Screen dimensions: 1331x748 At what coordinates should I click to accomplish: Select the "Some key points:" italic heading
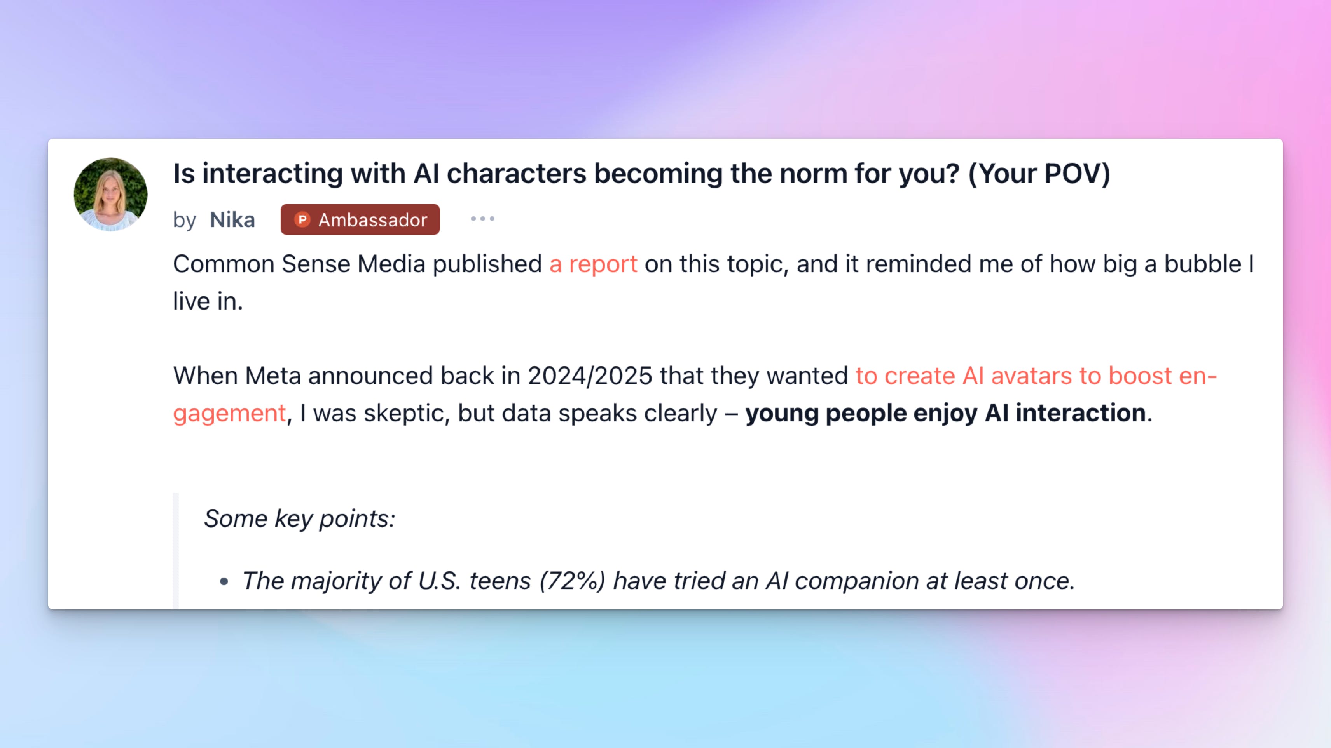click(300, 519)
